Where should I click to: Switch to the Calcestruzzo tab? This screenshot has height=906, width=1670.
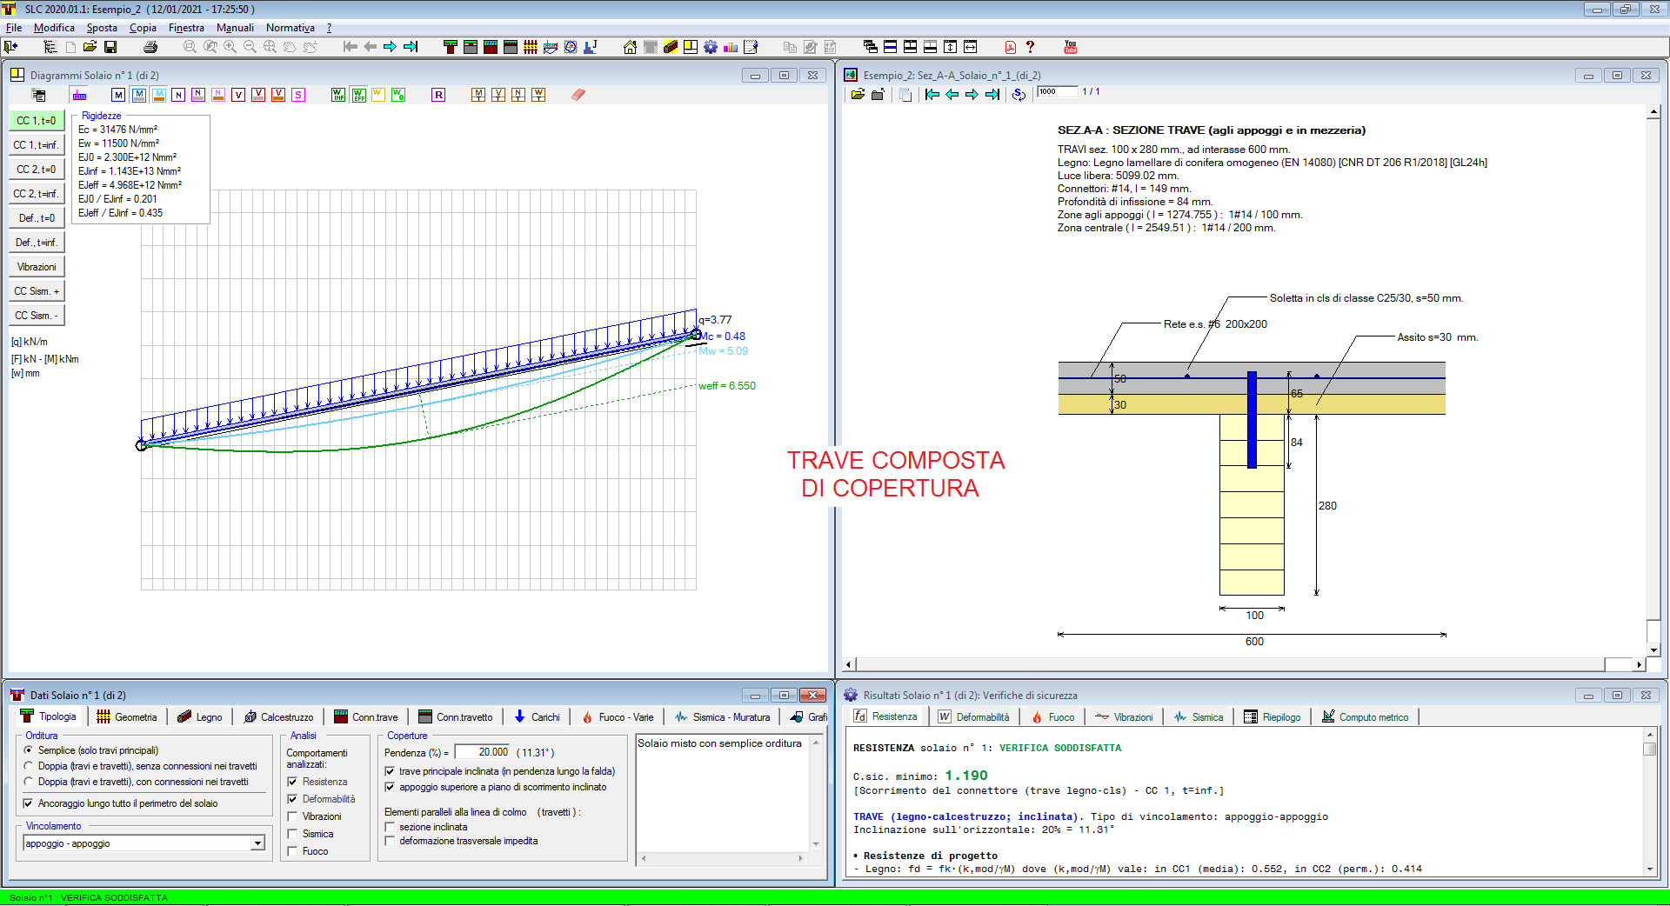[x=279, y=717]
